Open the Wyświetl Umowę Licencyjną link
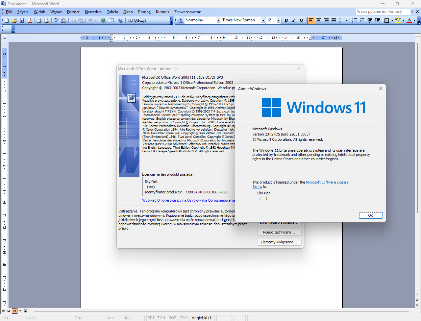This screenshot has width=421, height=321. tap(188, 200)
